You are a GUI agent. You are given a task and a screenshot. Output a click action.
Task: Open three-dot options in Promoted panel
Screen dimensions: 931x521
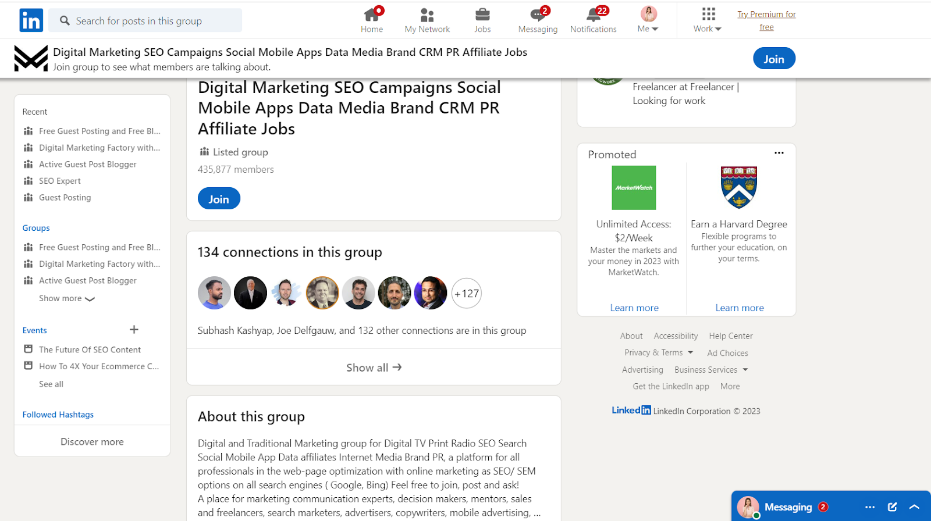tap(779, 153)
